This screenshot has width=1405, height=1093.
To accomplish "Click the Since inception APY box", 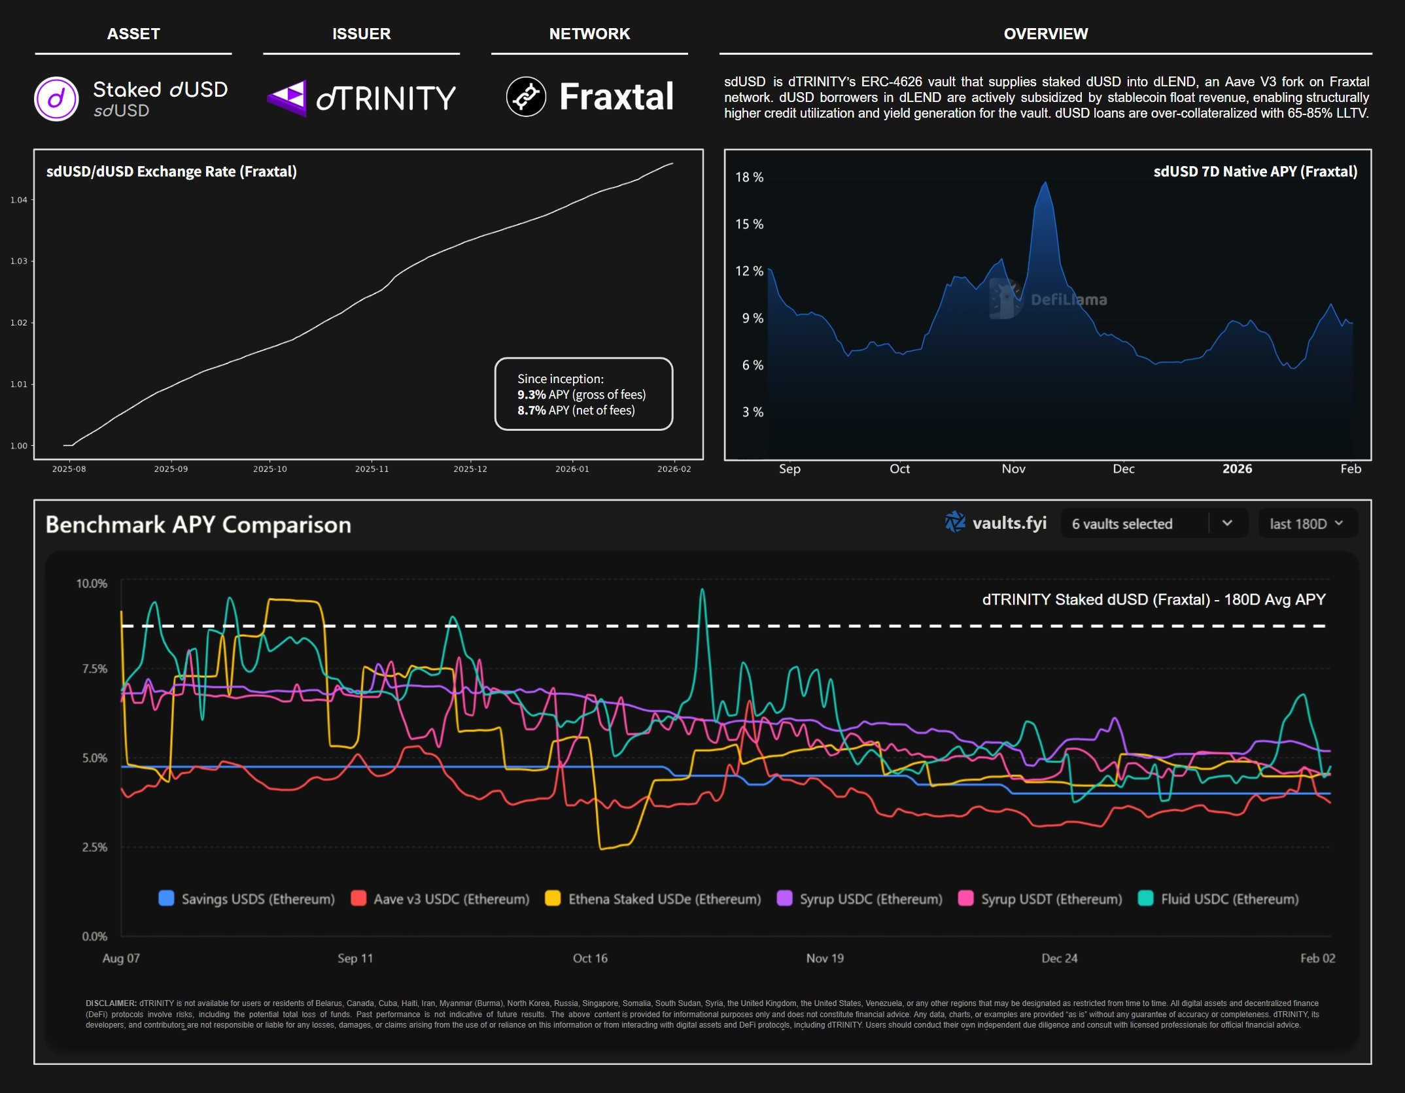I will tap(583, 394).
